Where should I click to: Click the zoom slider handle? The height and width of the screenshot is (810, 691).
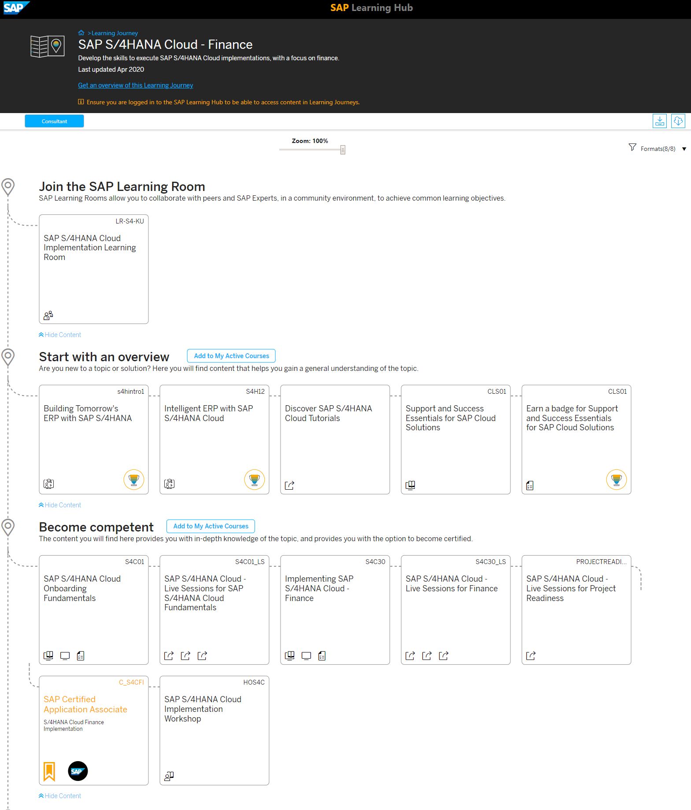click(x=343, y=150)
